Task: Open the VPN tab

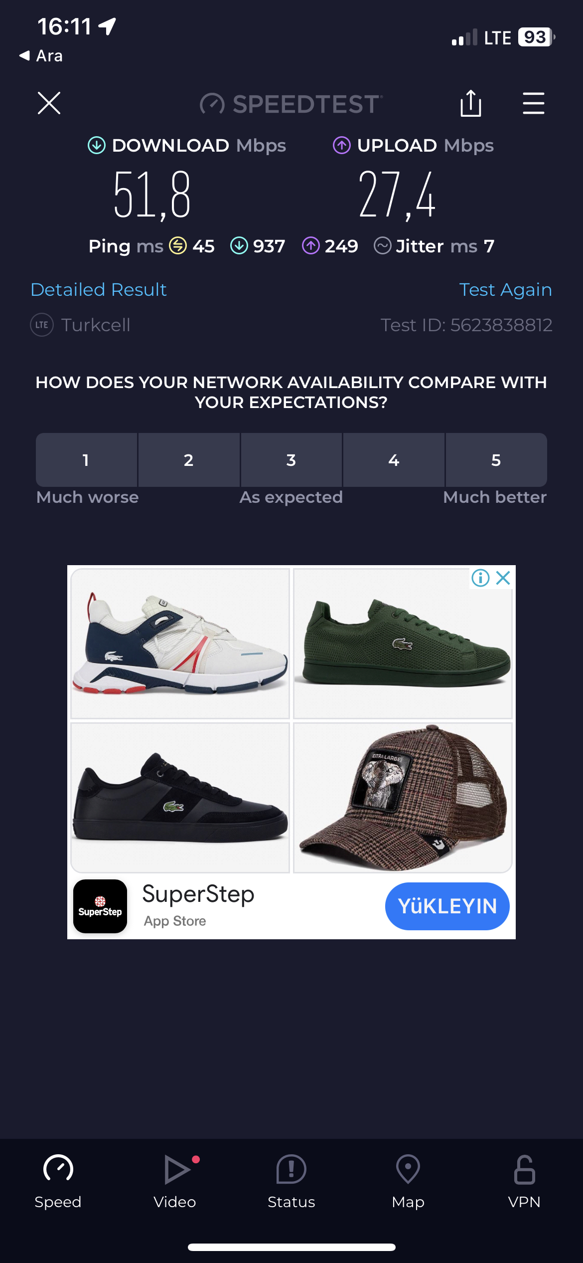Action: (x=524, y=1182)
